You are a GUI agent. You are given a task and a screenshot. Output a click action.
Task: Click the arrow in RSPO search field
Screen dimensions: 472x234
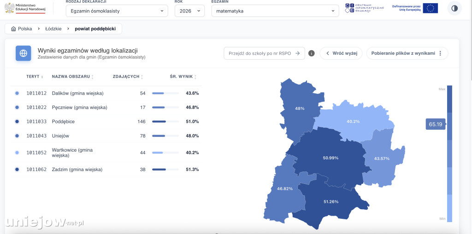coord(297,53)
